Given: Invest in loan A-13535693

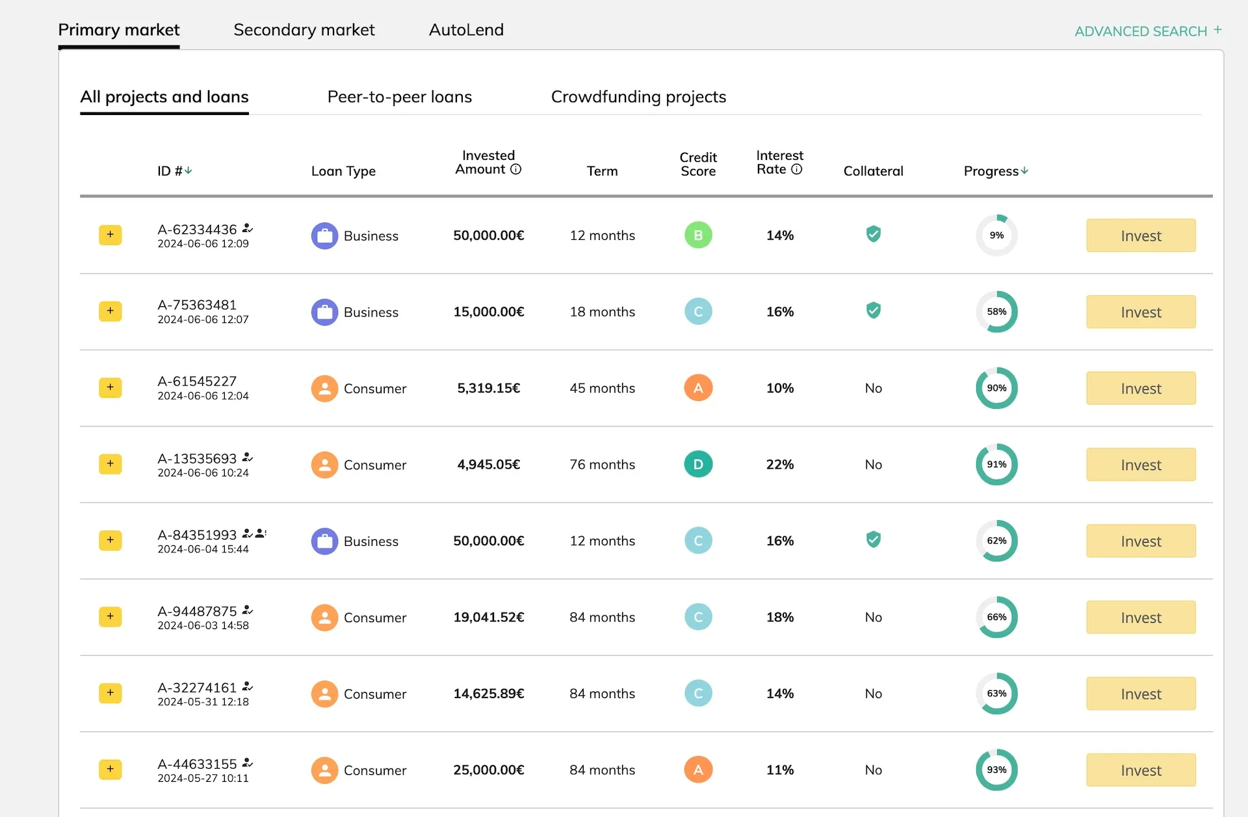Looking at the screenshot, I should pos(1141,465).
